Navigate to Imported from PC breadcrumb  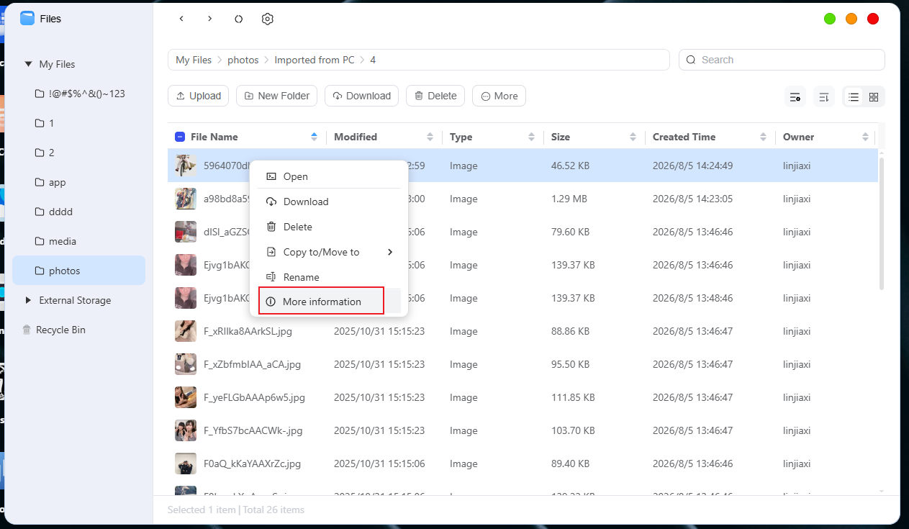click(315, 60)
